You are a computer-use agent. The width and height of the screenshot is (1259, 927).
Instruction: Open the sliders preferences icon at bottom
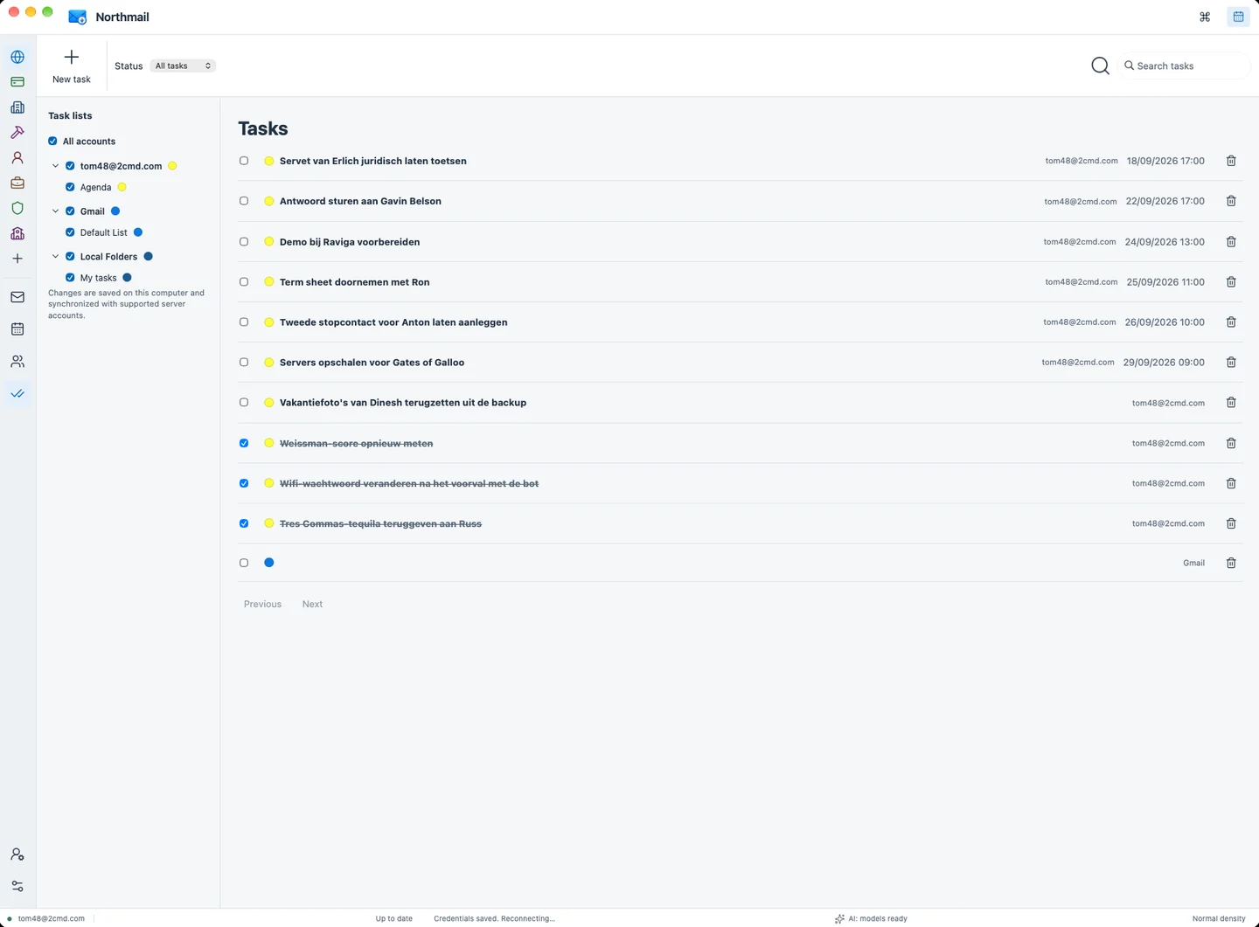click(x=17, y=886)
